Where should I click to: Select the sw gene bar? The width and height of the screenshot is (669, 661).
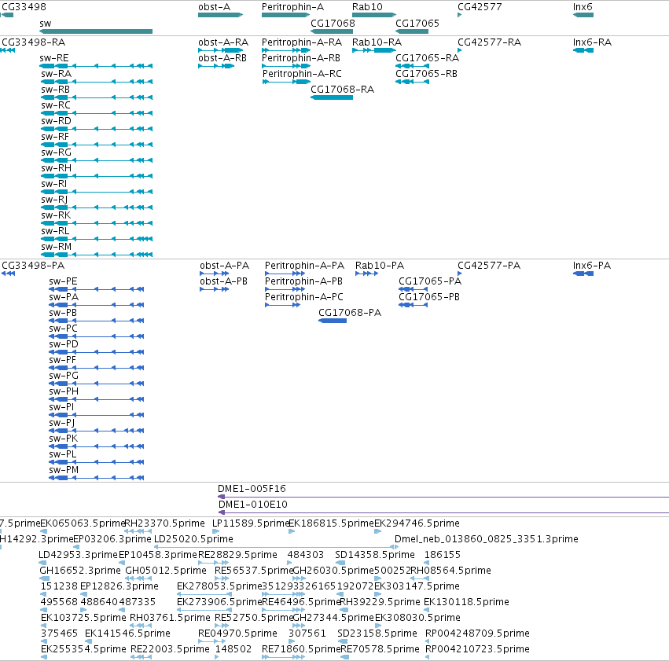[96, 31]
